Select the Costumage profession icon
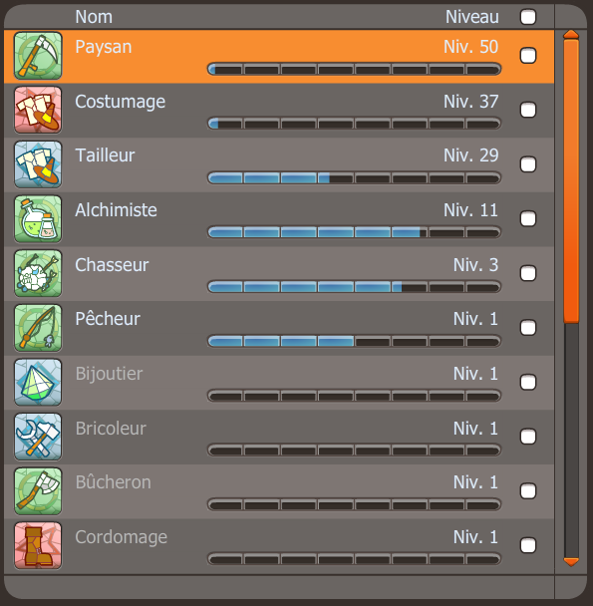 click(38, 111)
